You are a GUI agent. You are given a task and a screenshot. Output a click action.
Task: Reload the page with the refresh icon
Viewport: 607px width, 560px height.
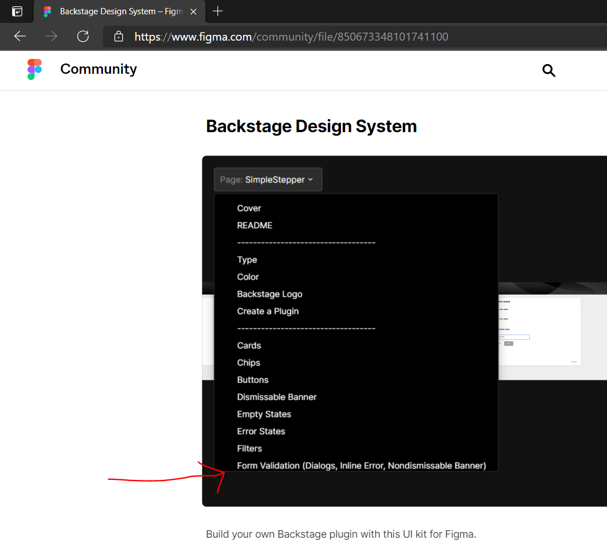82,35
